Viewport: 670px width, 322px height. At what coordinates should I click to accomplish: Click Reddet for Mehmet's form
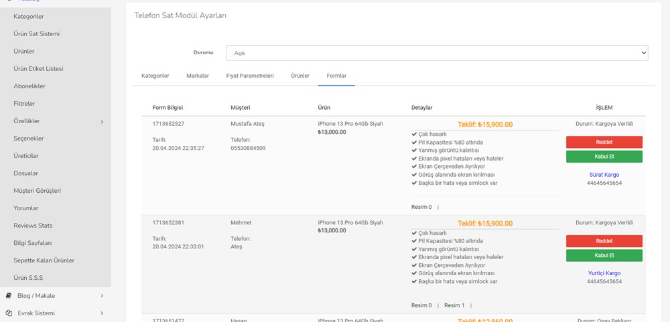604,241
